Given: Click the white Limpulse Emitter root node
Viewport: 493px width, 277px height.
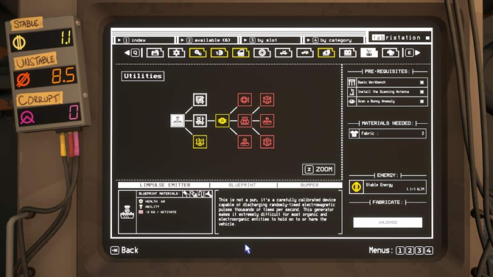Looking at the screenshot, I should pyautogui.click(x=177, y=121).
